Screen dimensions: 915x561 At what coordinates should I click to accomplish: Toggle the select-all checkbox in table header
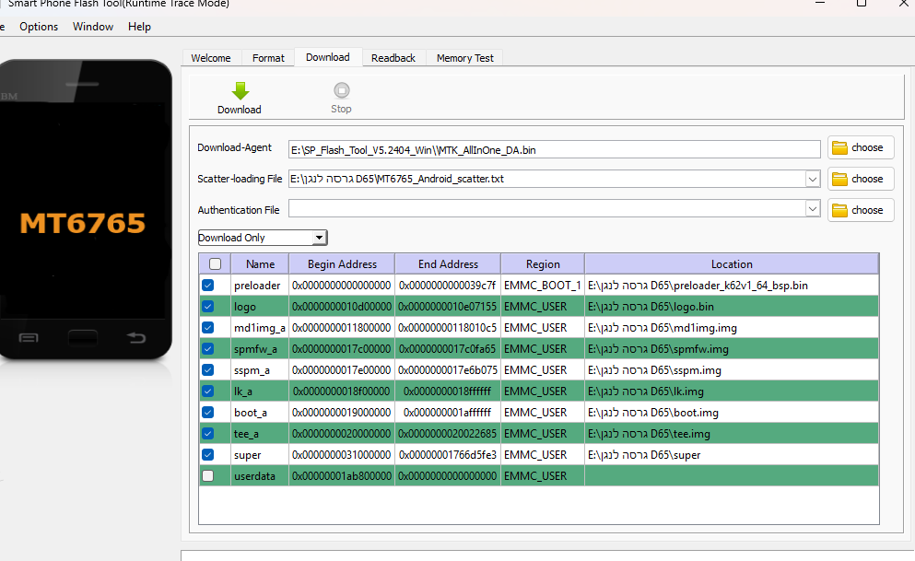215,264
